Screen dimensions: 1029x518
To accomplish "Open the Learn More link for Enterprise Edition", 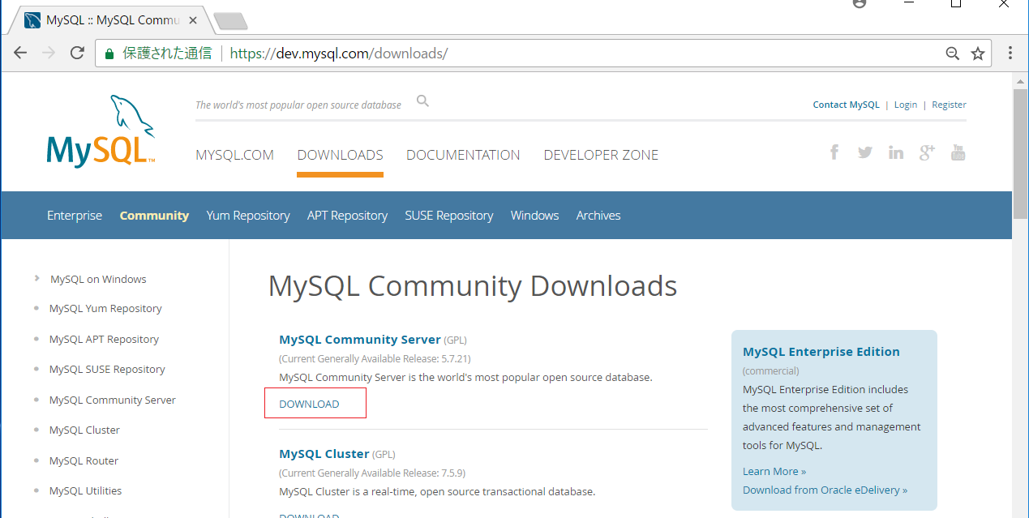I will (x=773, y=471).
